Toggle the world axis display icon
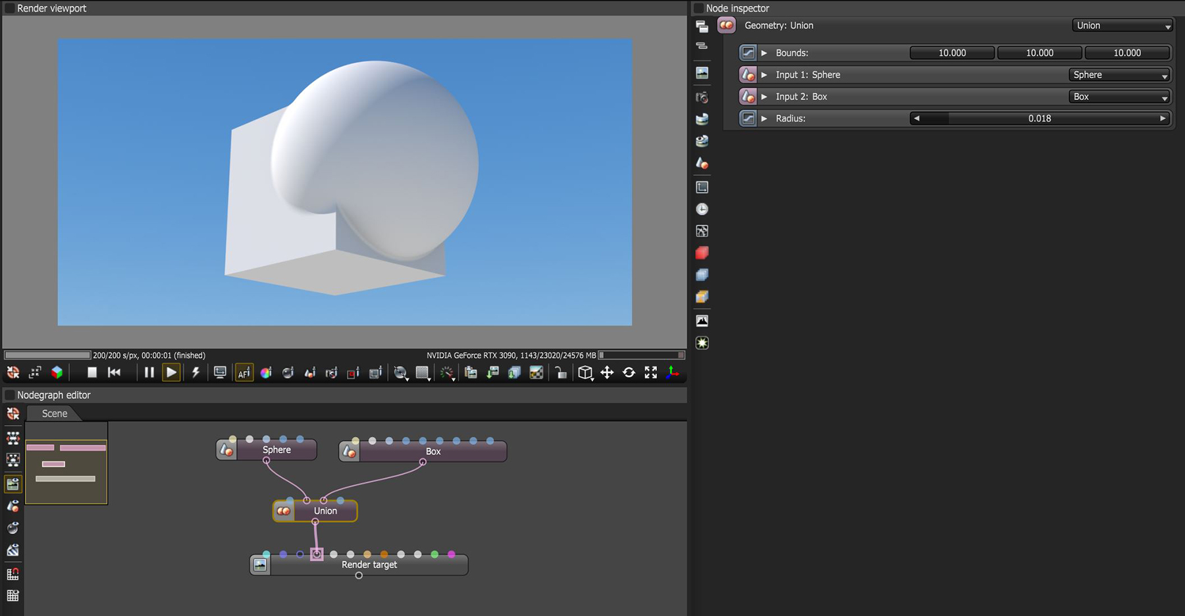1185x616 pixels. [x=673, y=372]
